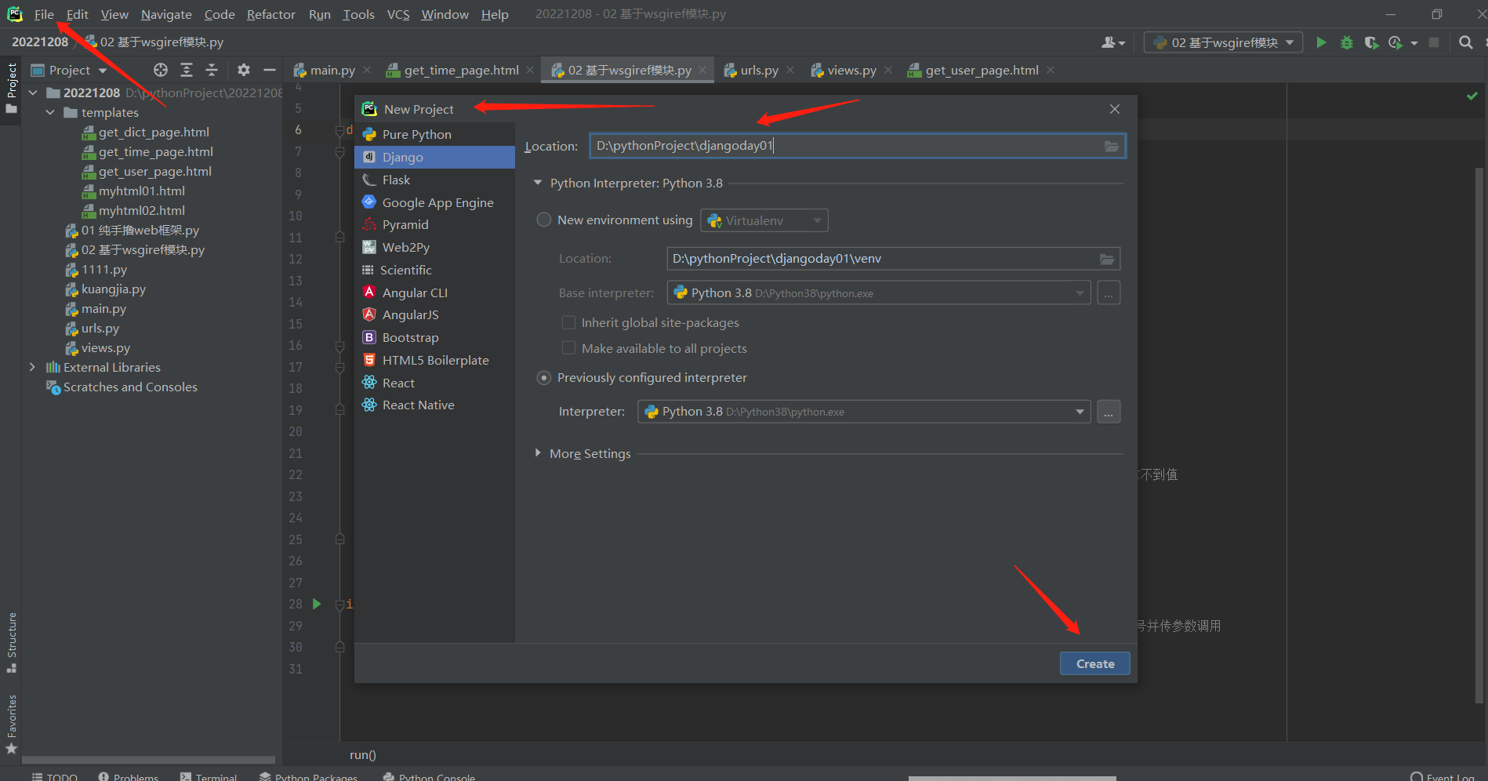This screenshot has width=1488, height=781.
Task: Open the Structure side panel
Action: (12, 641)
